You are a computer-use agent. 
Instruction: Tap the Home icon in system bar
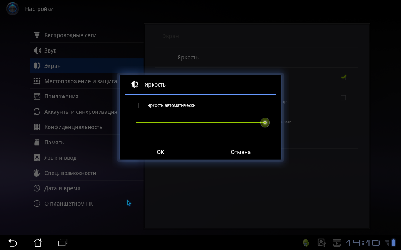(38, 242)
